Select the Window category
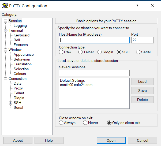The image size is (161, 146). click(x=15, y=50)
